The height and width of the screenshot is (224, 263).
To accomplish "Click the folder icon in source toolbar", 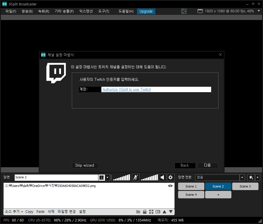I will click(x=138, y=212).
